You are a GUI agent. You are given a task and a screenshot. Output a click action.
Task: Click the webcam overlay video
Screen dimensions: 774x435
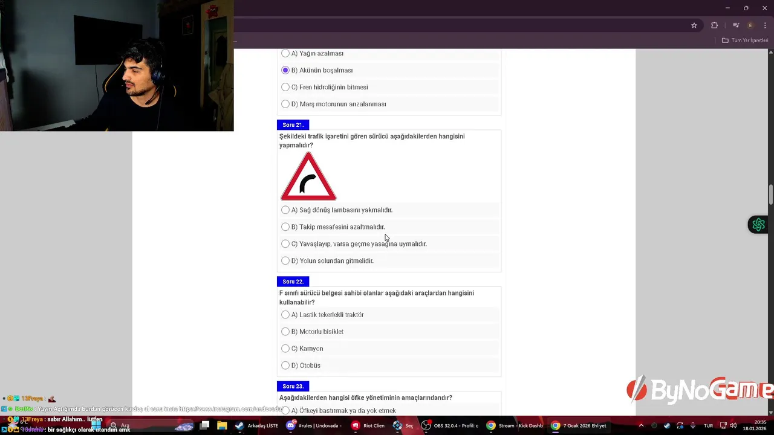click(117, 65)
